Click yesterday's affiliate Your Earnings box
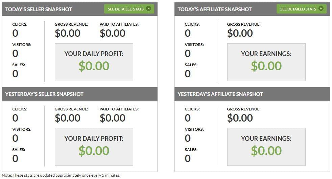Screen dimensions: 332x179 (266, 147)
